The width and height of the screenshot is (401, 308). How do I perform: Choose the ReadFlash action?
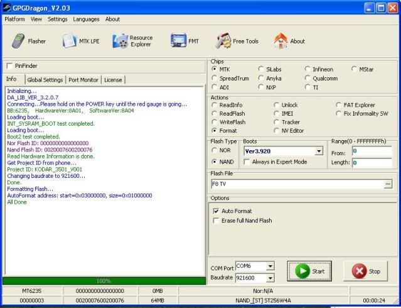[215, 113]
